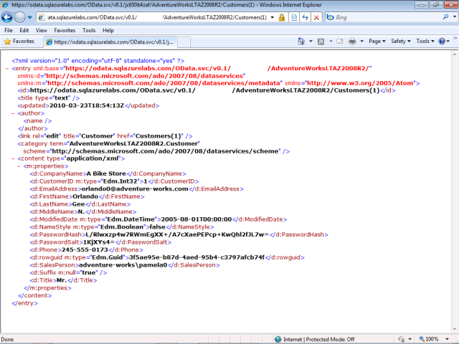Click the 100% zoom level button
This screenshot has width=459, height=344.
click(x=429, y=339)
